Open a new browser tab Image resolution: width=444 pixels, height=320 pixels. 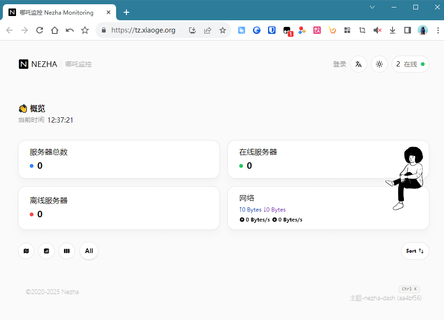126,12
